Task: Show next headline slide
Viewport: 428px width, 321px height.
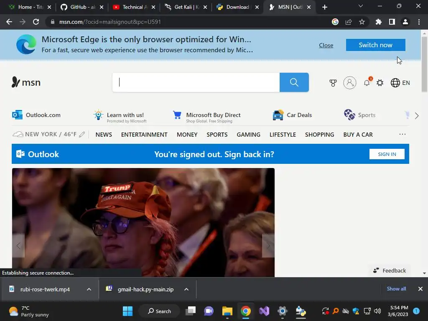Action: [x=268, y=246]
